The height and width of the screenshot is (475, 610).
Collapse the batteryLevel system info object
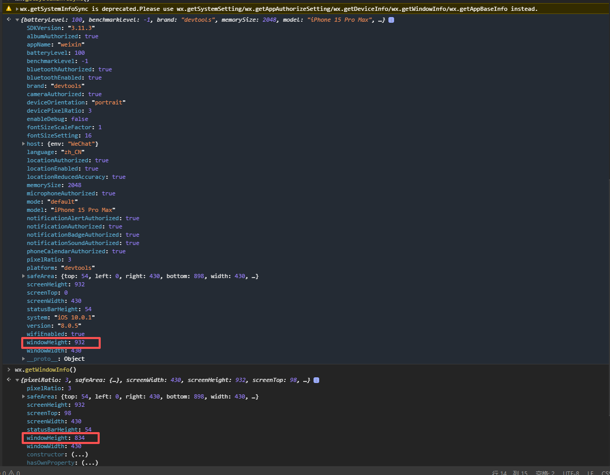[x=17, y=20]
